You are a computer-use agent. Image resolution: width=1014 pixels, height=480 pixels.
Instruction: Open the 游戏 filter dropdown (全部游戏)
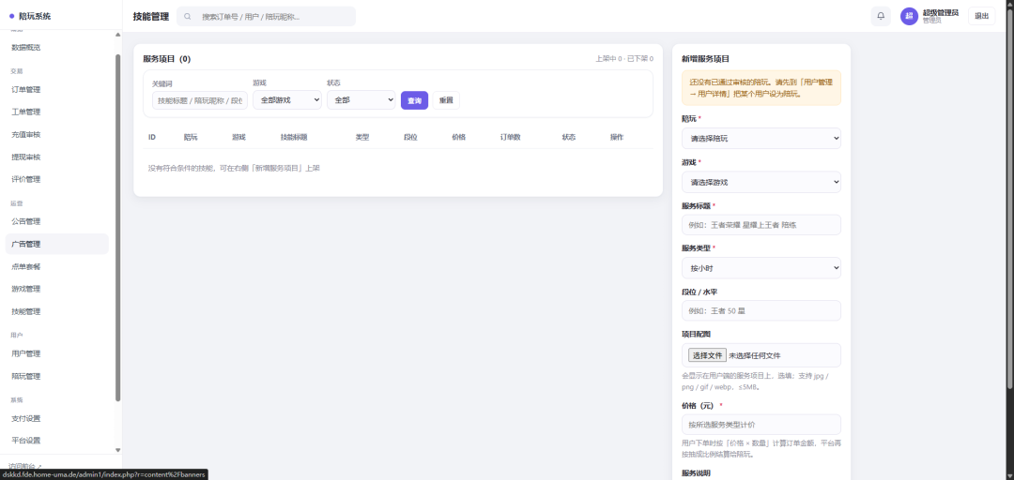[x=287, y=100]
